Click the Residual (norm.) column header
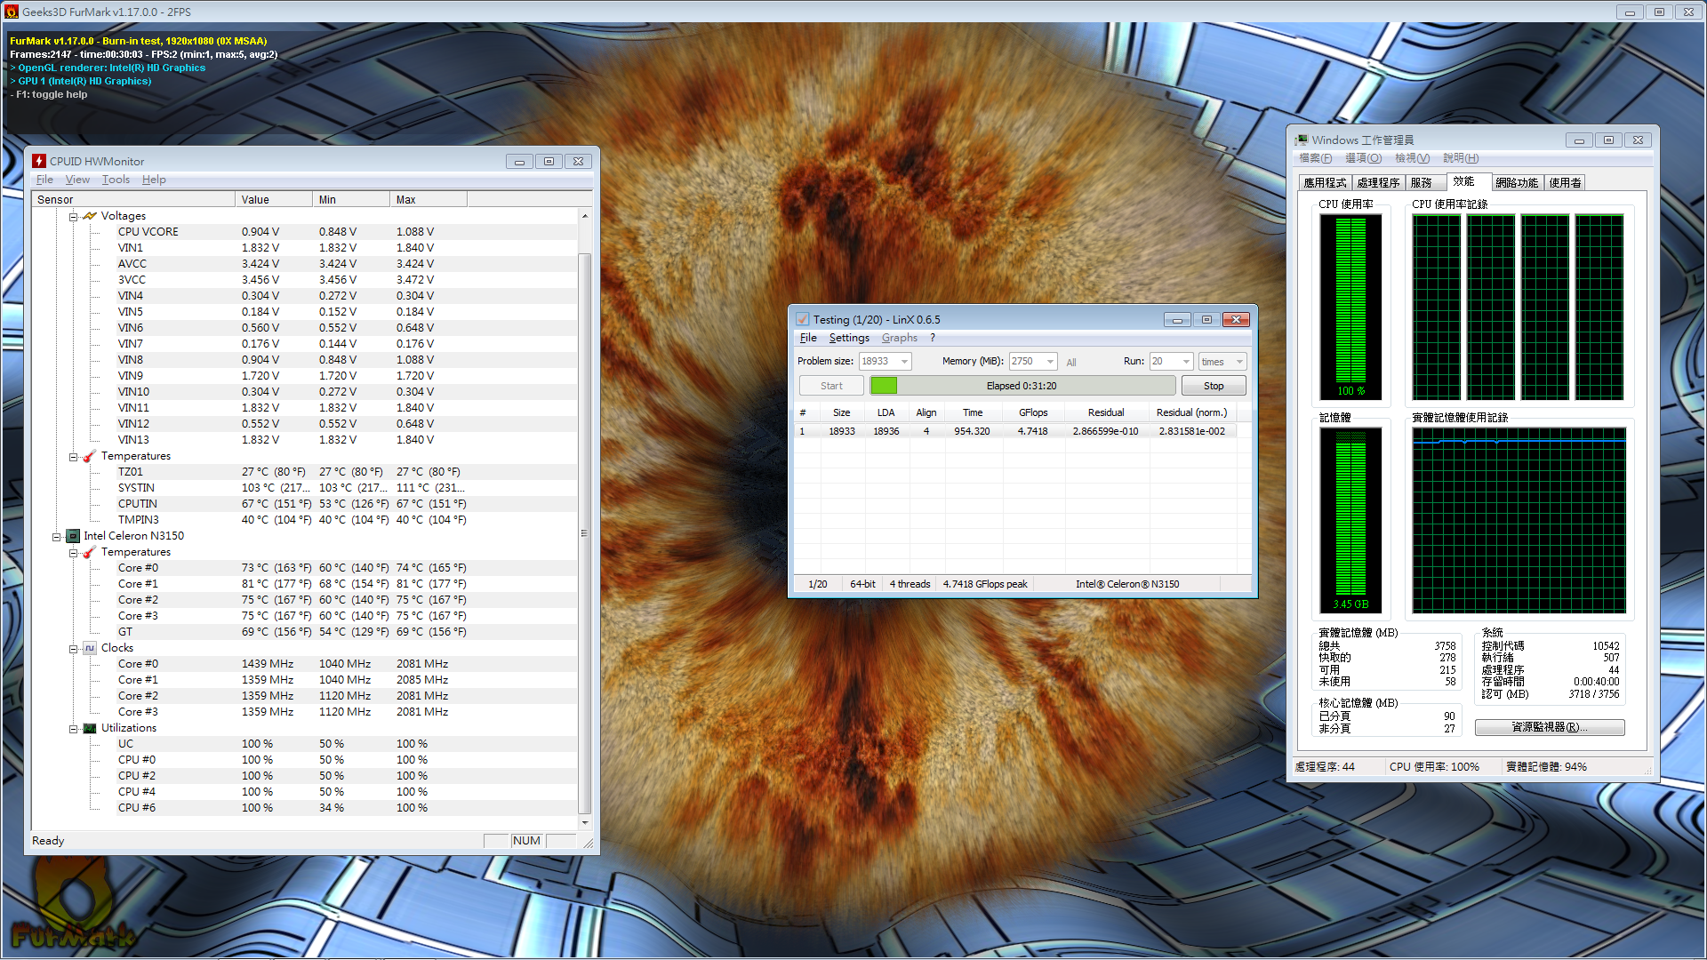Image resolution: width=1707 pixels, height=960 pixels. (x=1191, y=412)
